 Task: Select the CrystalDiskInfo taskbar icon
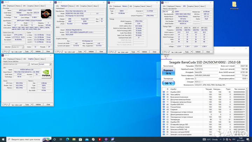click(112, 140)
